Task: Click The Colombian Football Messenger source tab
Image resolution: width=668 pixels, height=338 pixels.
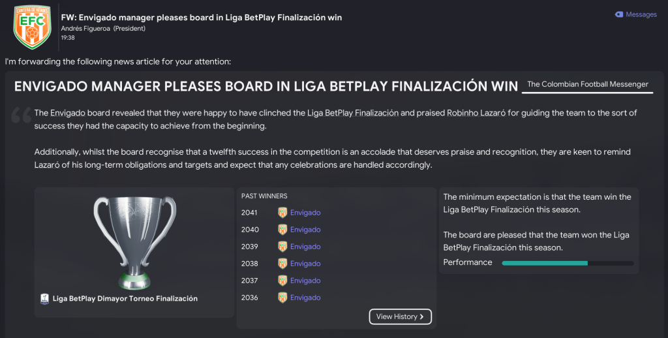Action: click(x=587, y=84)
